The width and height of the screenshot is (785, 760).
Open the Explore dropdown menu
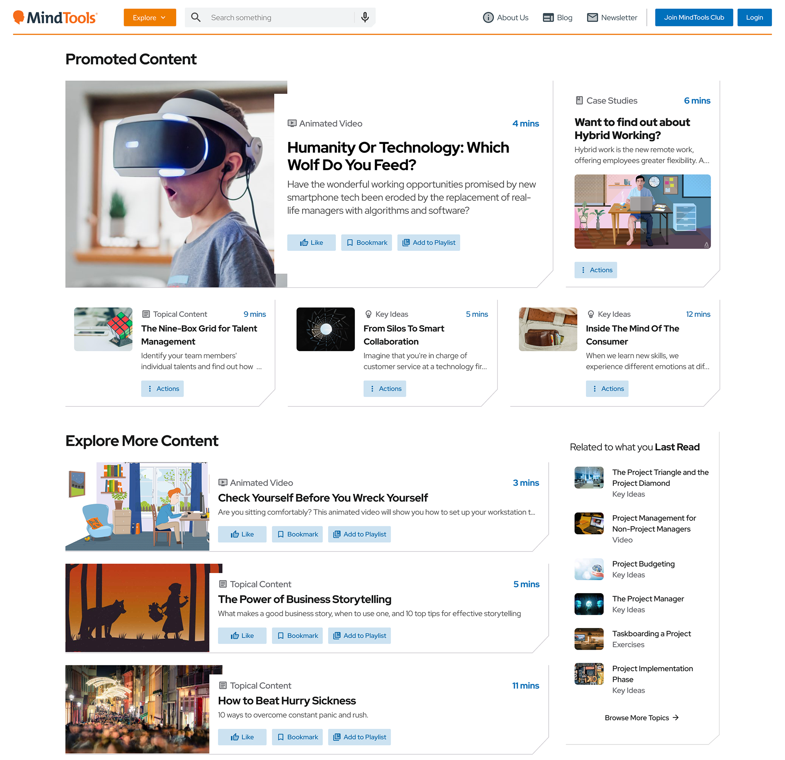[150, 18]
